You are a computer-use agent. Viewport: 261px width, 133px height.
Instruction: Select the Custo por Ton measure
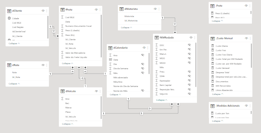click(222, 113)
